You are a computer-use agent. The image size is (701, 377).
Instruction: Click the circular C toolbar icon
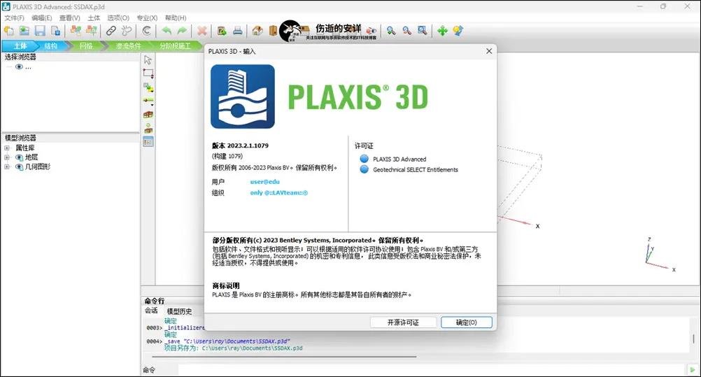[146, 31]
